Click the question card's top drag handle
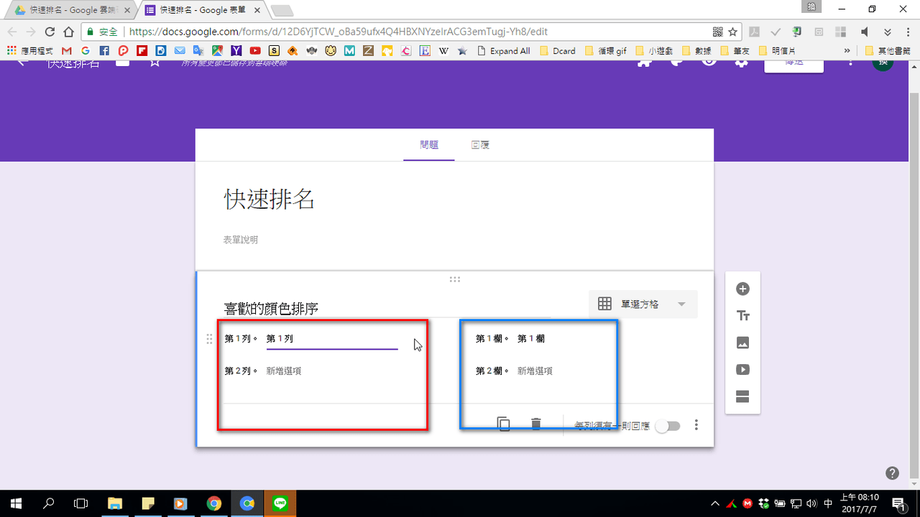 point(454,279)
